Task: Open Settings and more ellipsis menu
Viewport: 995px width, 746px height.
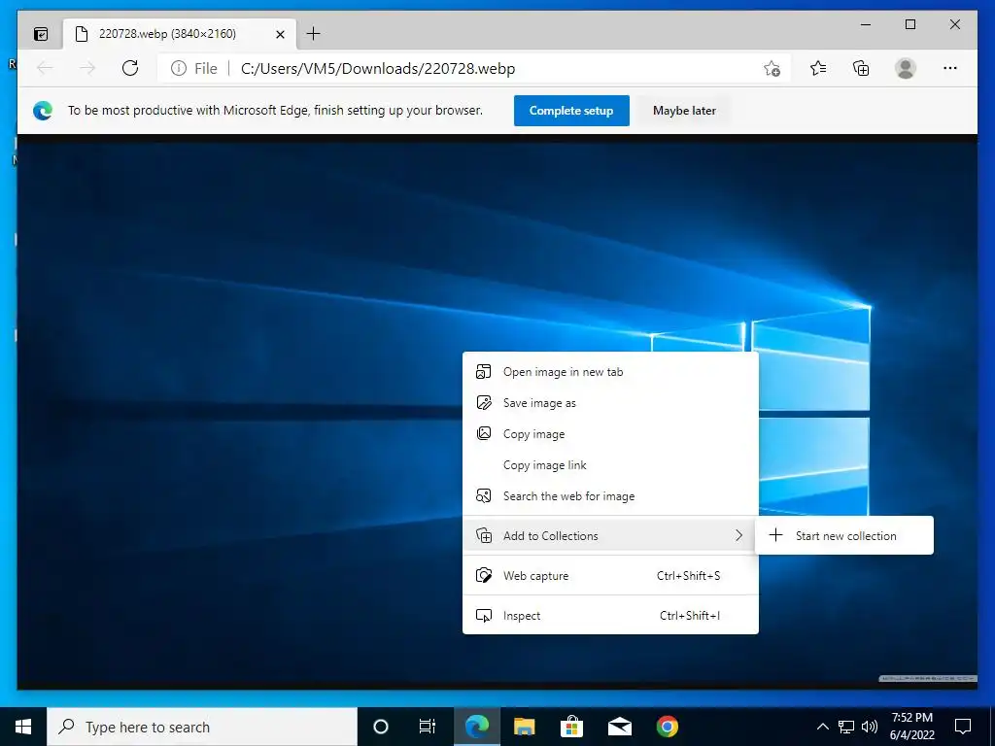Action: tap(950, 68)
